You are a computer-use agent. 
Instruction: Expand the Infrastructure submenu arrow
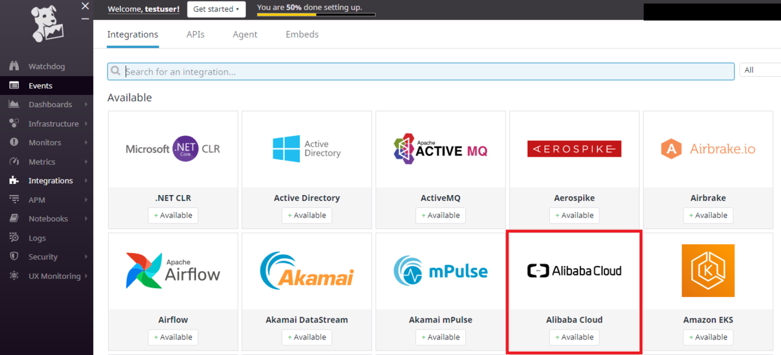click(86, 124)
